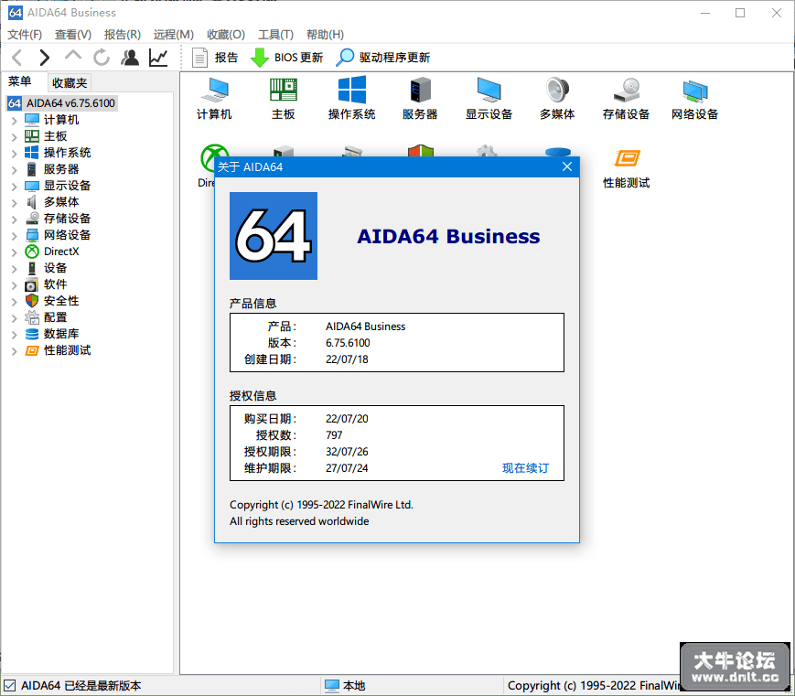The height and width of the screenshot is (696, 795).
Task: Click the AIDA64 已经是最新版本 status message
Action: pos(81,686)
